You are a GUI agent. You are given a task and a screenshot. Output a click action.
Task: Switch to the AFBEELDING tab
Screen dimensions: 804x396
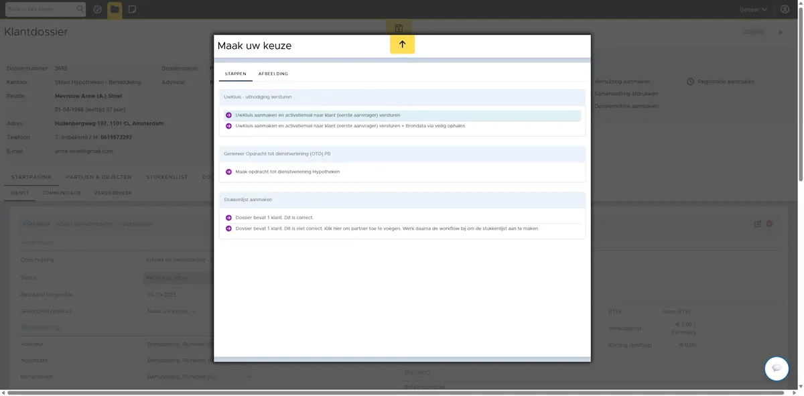click(x=273, y=74)
